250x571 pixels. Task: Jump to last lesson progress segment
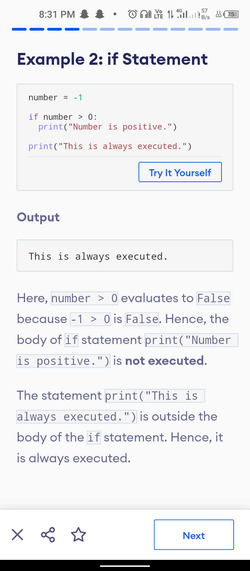pos(231,29)
